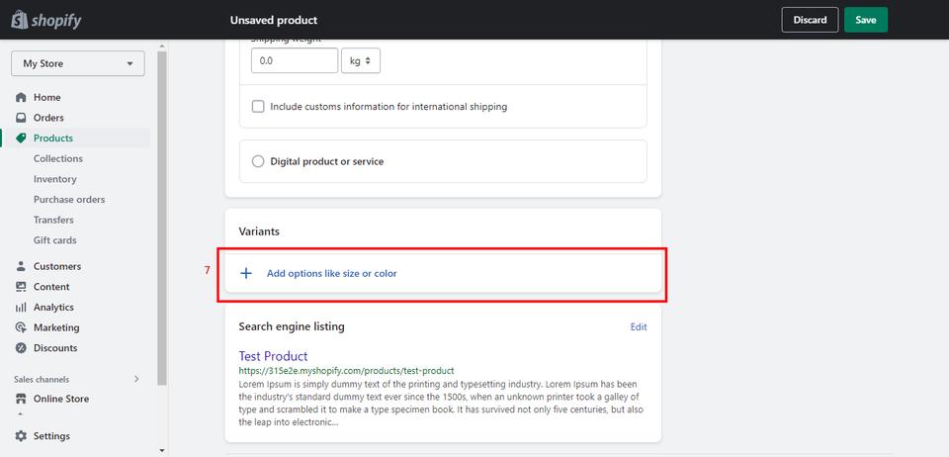Viewport: 949px width, 457px height.
Task: Click the Marketing target icon
Action: click(x=21, y=327)
